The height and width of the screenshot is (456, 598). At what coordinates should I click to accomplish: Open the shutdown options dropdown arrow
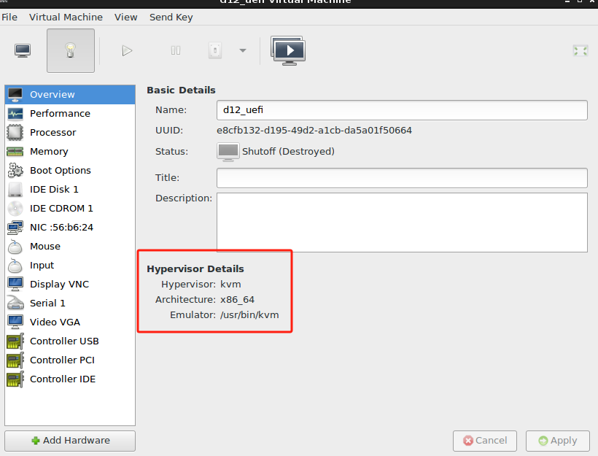pyautogui.click(x=241, y=50)
